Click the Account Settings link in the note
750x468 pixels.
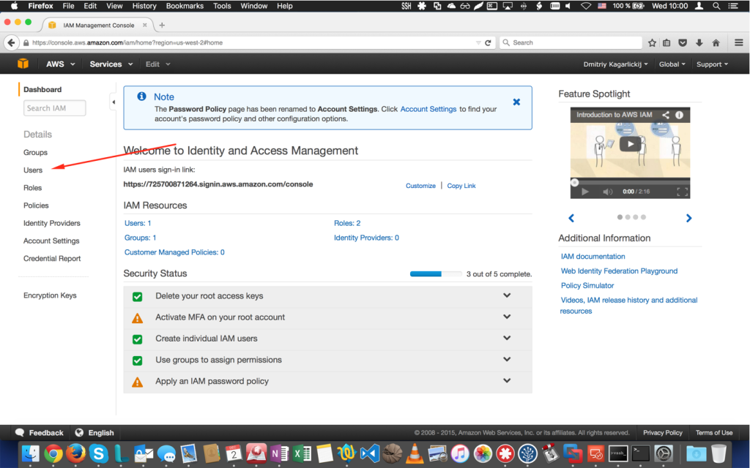pos(428,109)
